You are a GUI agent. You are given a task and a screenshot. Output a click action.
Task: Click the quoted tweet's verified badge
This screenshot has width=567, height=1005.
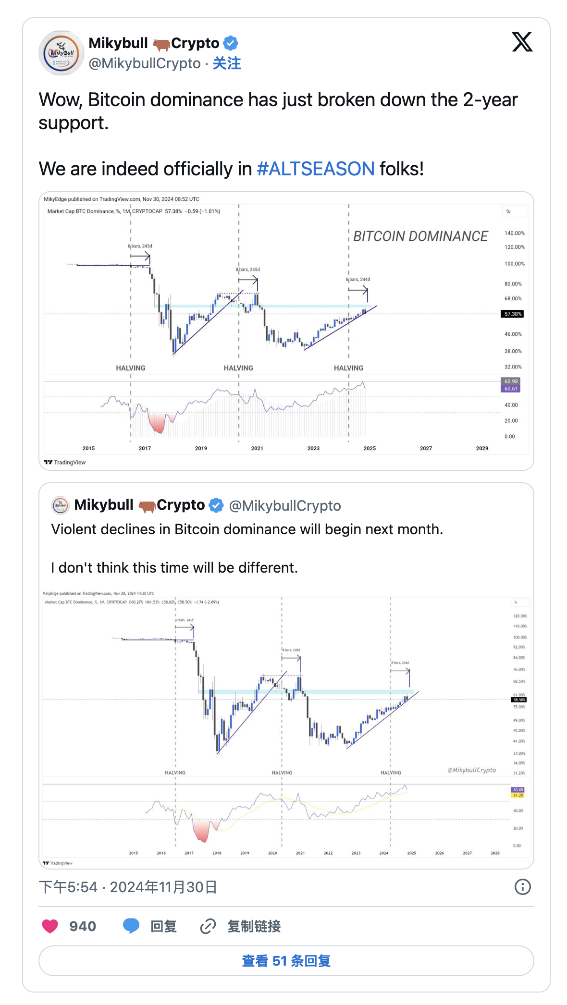click(x=217, y=505)
